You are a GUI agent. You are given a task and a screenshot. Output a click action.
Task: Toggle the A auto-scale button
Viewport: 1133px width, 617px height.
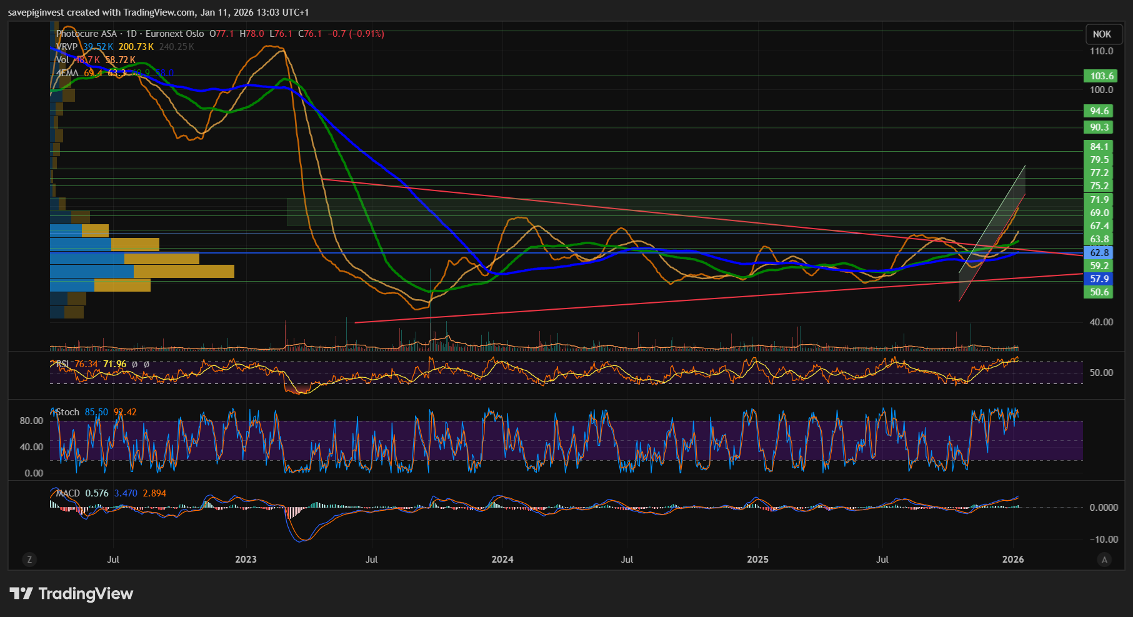tap(1104, 560)
